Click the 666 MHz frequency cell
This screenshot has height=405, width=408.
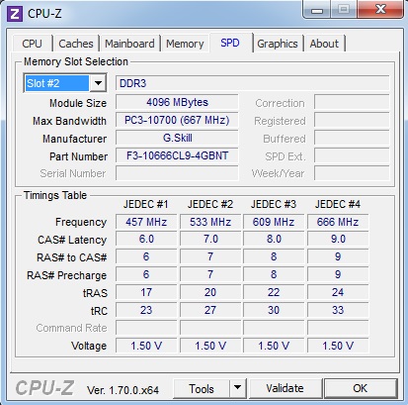coord(338,222)
